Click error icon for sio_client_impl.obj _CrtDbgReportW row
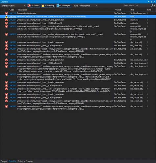Viewport: 156px width, 163px height. click(7, 63)
